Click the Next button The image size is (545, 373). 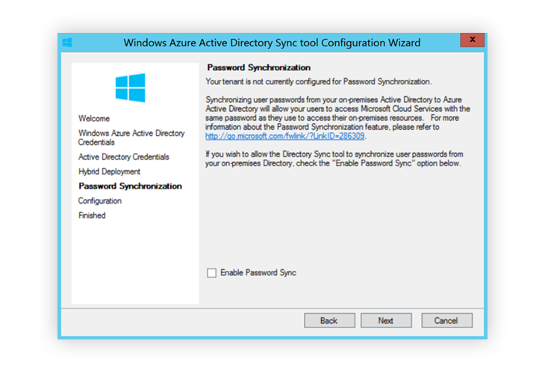386,320
